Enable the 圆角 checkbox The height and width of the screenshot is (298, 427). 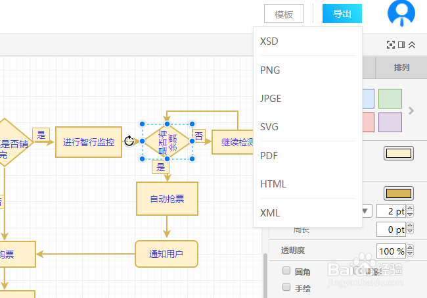286,270
